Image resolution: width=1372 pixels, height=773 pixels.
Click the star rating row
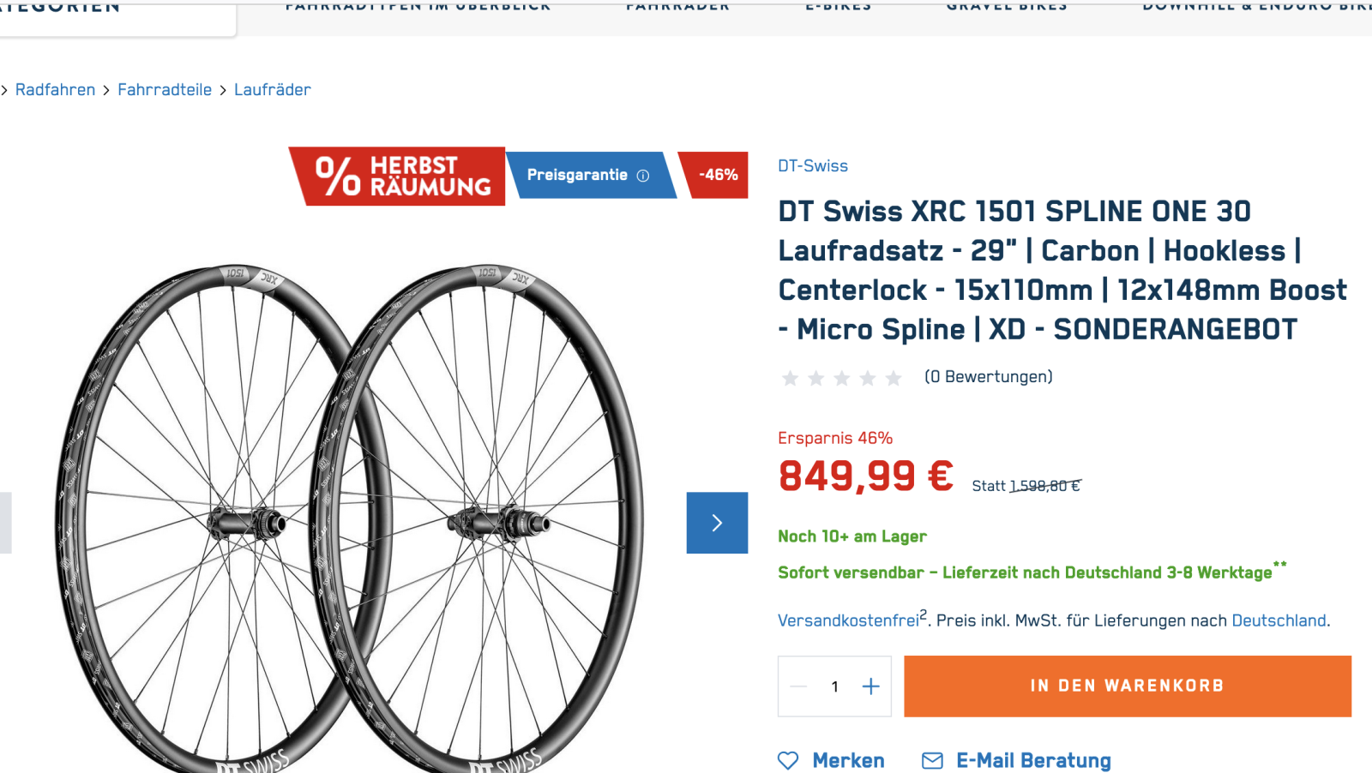click(841, 378)
